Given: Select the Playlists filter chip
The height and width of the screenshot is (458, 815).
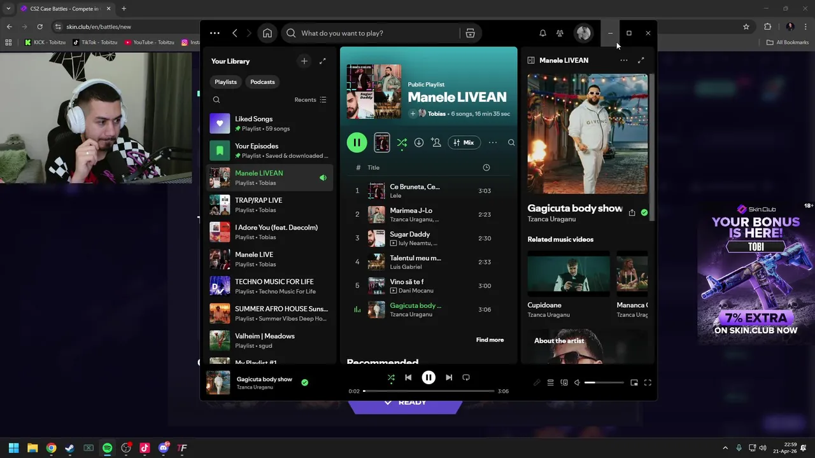Looking at the screenshot, I should point(225,82).
